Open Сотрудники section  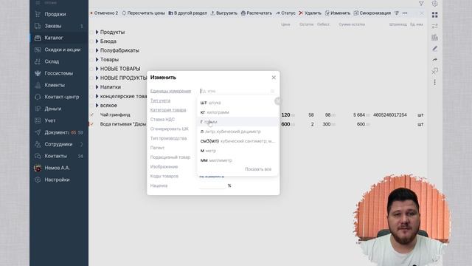[x=58, y=144]
